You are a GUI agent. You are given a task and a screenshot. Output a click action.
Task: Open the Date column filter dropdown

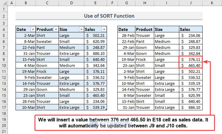click(33, 29)
